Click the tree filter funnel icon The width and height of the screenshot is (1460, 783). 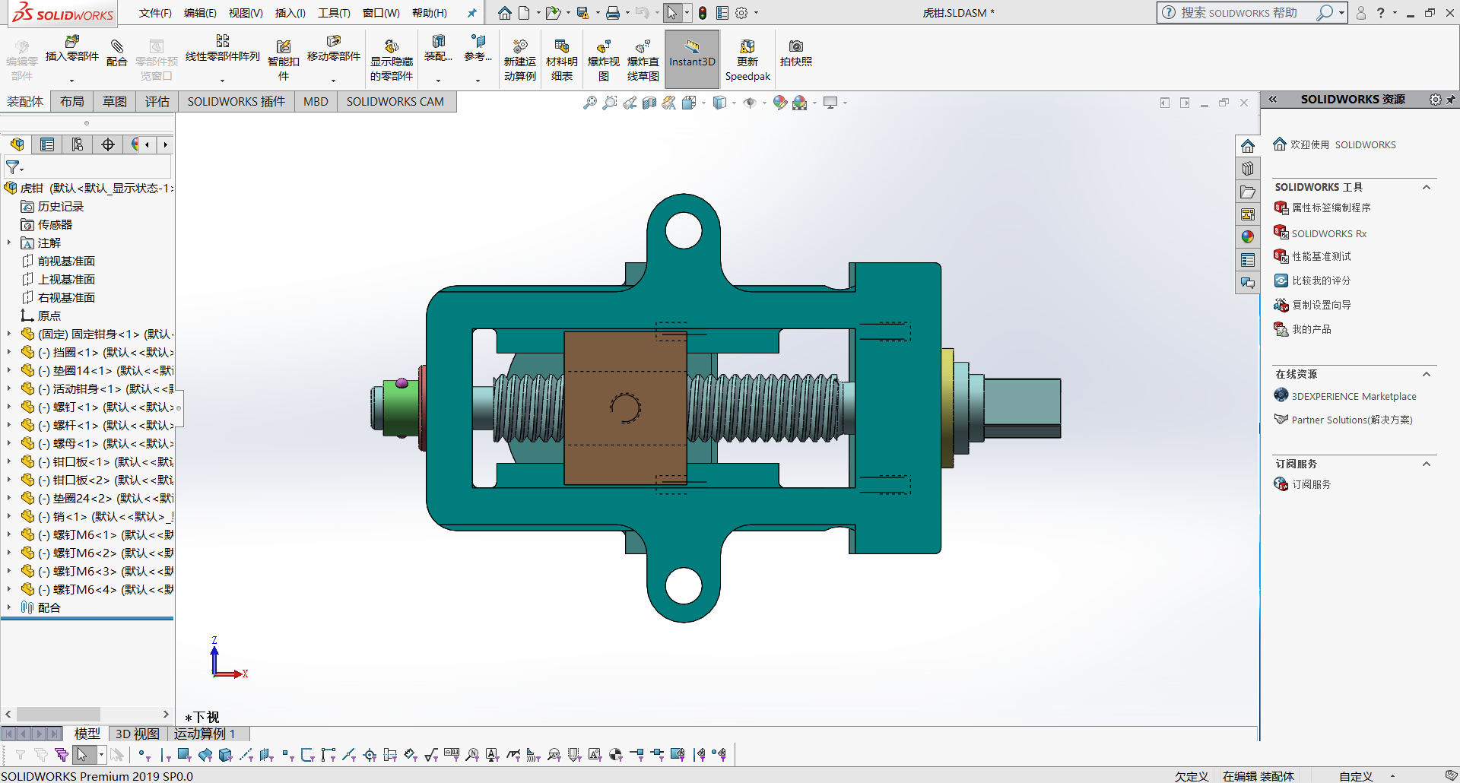click(x=13, y=166)
